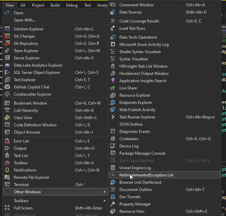Click the Application Insights Search lightbulb icon
226x216 pixels.
pos(113,81)
